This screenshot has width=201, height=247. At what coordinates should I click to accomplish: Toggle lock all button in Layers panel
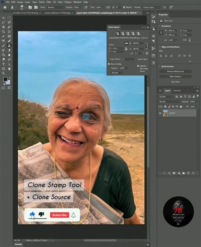tap(181, 107)
